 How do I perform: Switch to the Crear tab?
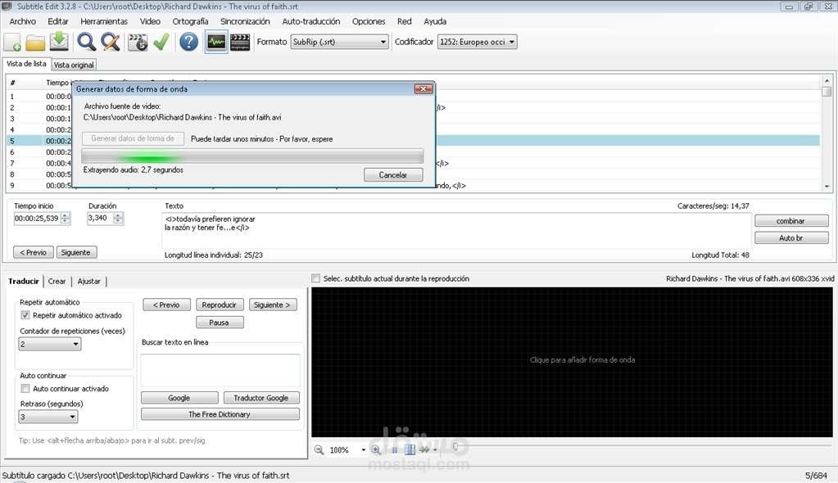(x=57, y=281)
